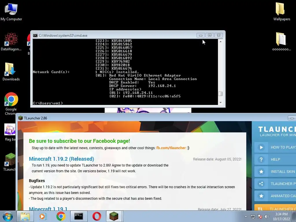Click 'Red Hat VirtIO Ethernet Adapter' line
The width and height of the screenshot is (296, 222).
(138, 75)
